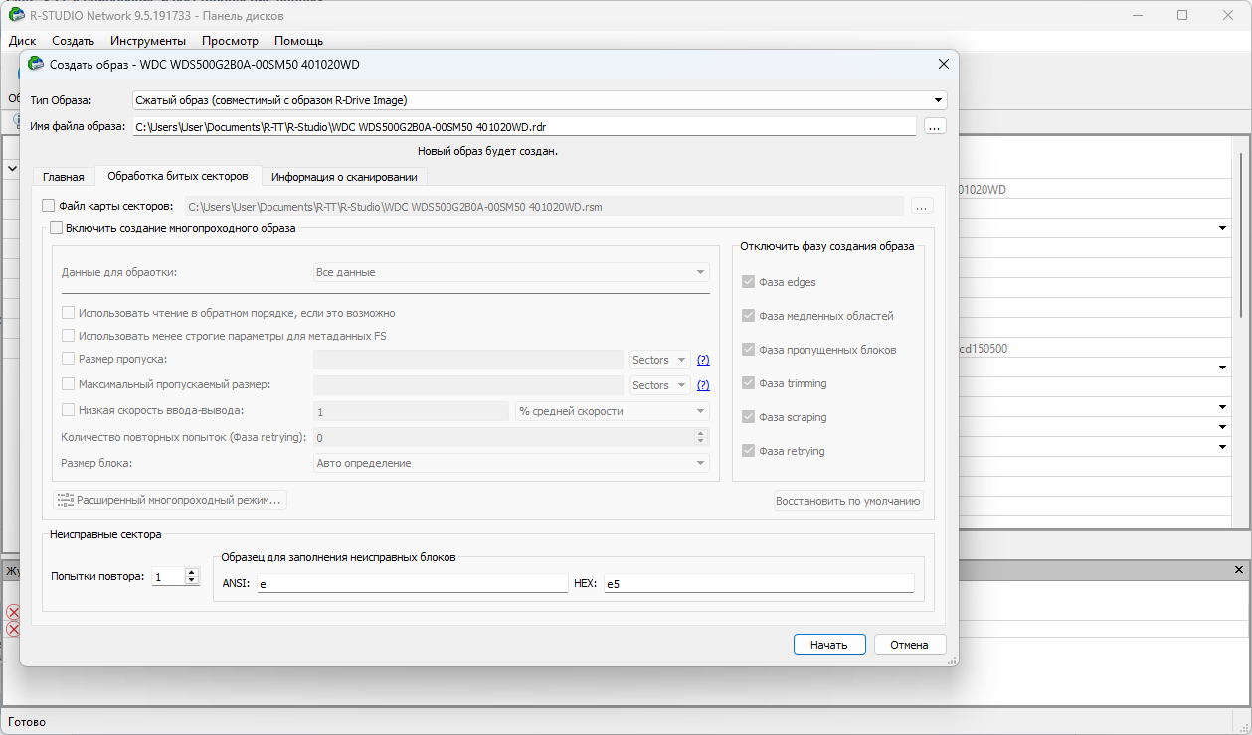This screenshot has width=1252, height=735.
Task: Click the R-Studio icon in dialog title
Action: click(x=36, y=65)
